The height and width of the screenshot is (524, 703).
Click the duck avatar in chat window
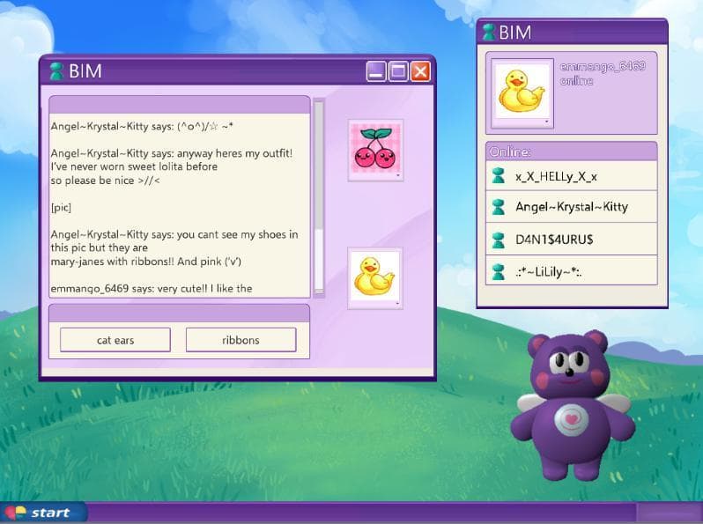pyautogui.click(x=374, y=278)
